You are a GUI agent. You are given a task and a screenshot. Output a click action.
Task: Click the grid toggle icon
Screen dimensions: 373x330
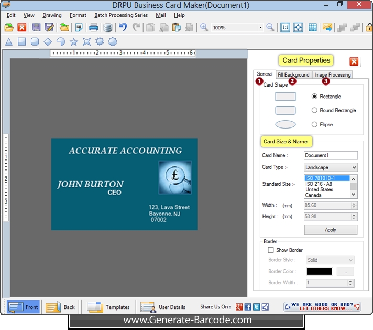313,27
